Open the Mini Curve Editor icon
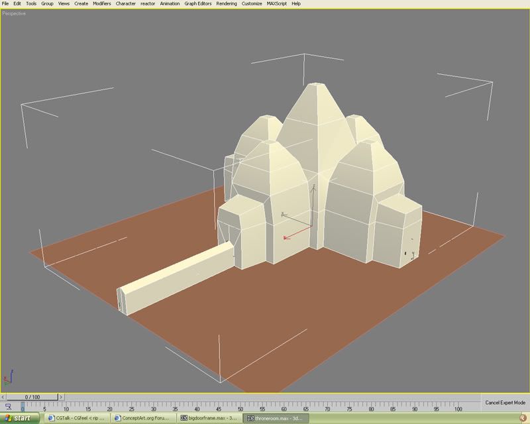 pyautogui.click(x=7, y=405)
